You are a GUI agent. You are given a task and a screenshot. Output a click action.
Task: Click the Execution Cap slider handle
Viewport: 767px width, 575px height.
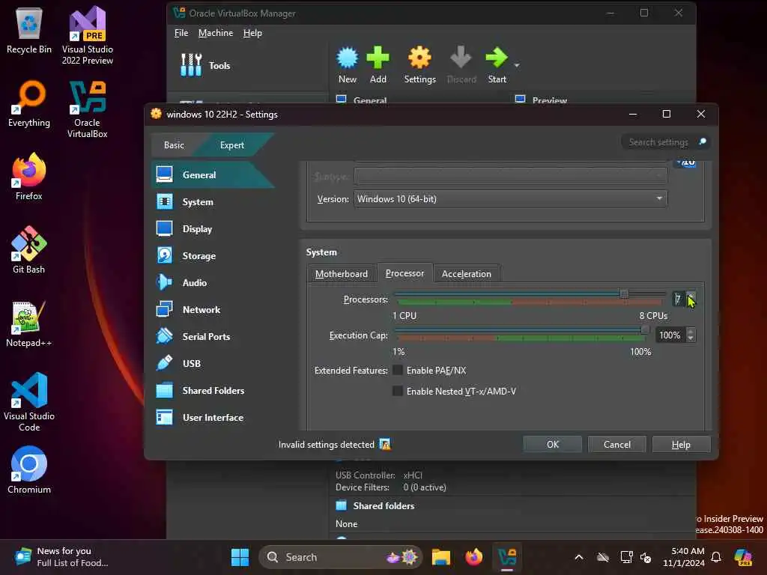[x=645, y=329]
